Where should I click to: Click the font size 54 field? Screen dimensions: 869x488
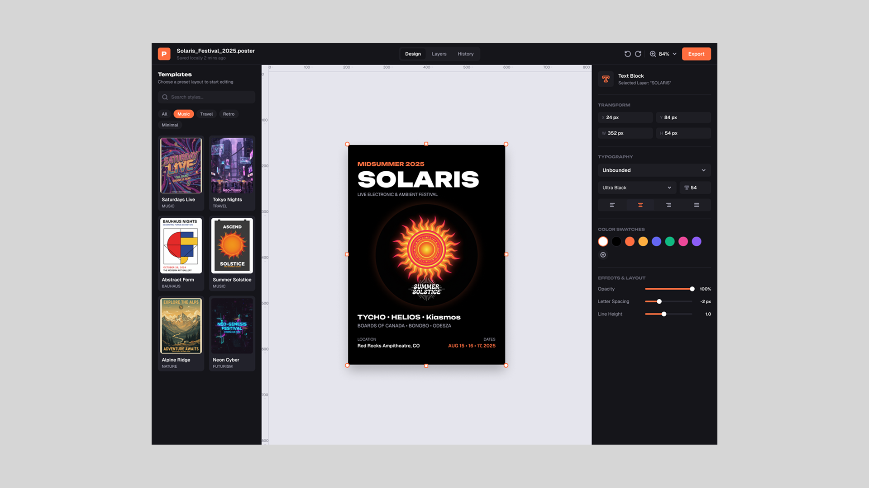click(x=695, y=188)
